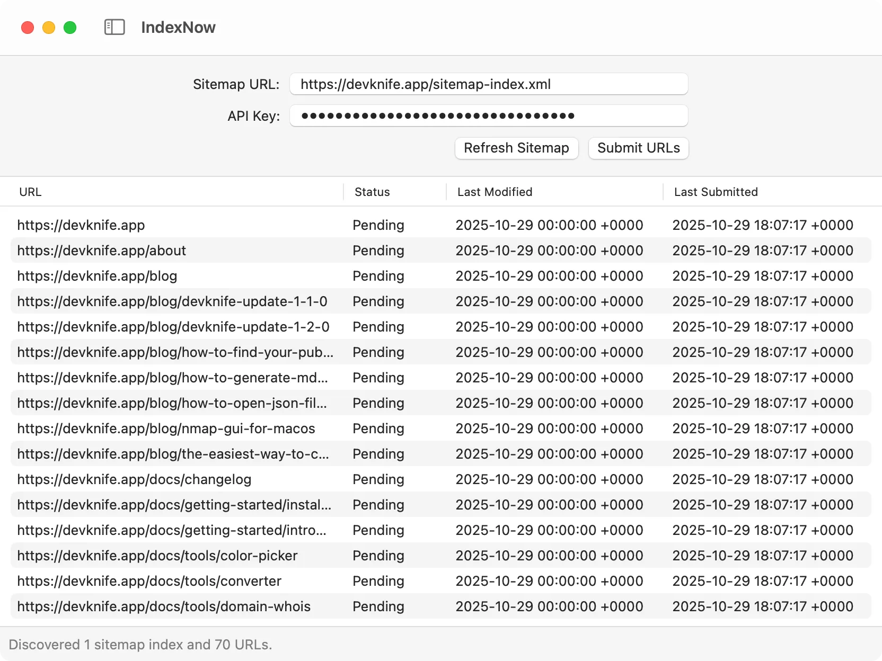Click inside the Sitemap URL field
Viewport: 882px width, 661px height.
pos(489,84)
